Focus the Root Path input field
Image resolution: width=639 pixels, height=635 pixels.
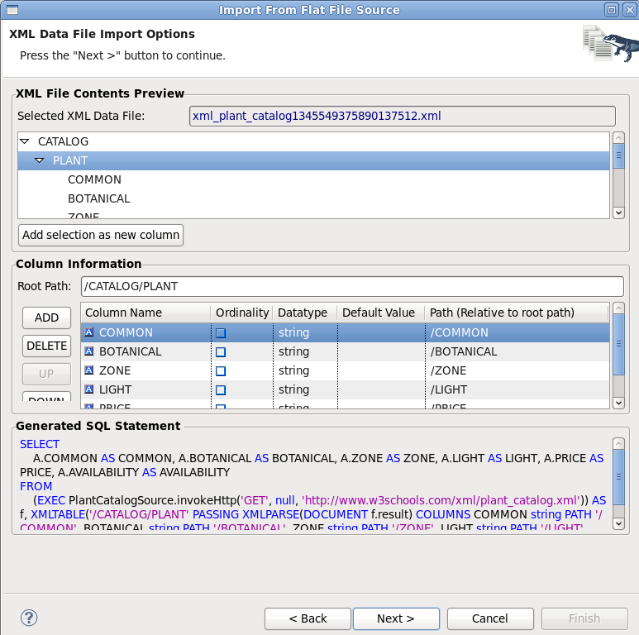[352, 286]
